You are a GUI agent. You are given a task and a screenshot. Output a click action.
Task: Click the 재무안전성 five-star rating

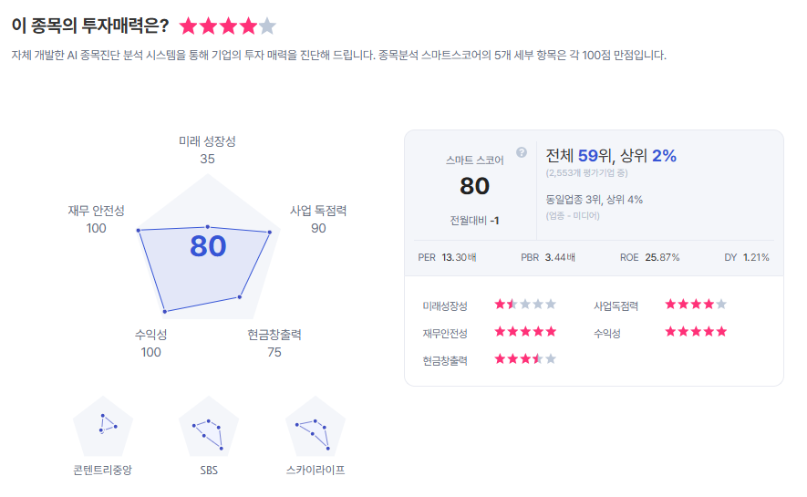525,332
